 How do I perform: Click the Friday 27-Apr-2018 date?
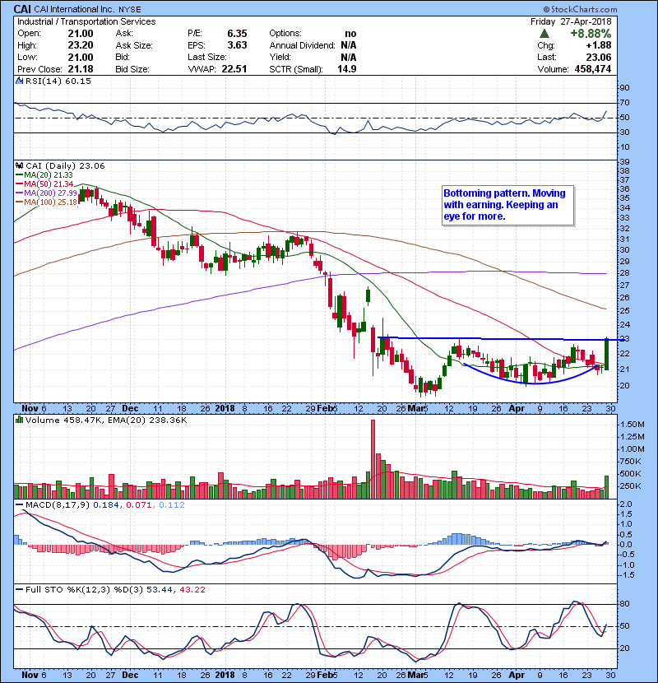571,21
